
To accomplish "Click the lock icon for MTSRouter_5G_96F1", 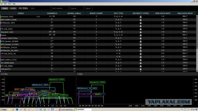I will pos(140,51).
